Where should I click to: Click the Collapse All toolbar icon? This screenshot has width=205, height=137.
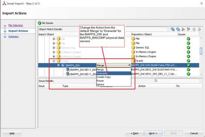pyautogui.click(x=178, y=29)
